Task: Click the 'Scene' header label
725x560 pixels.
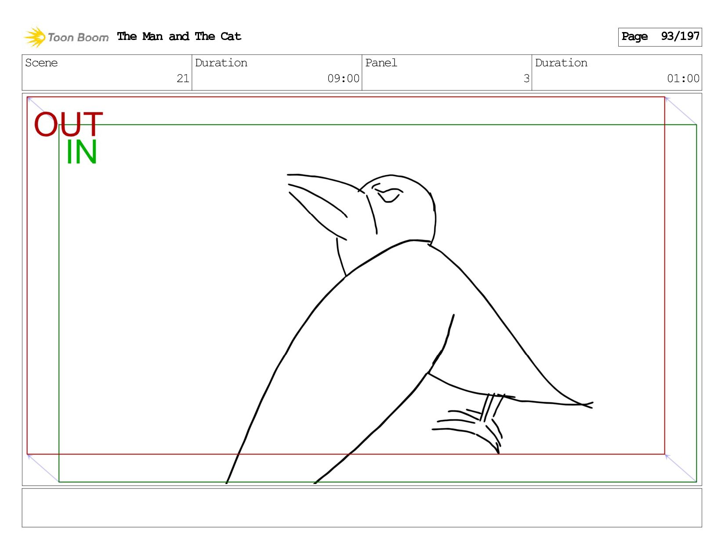Action: click(41, 63)
